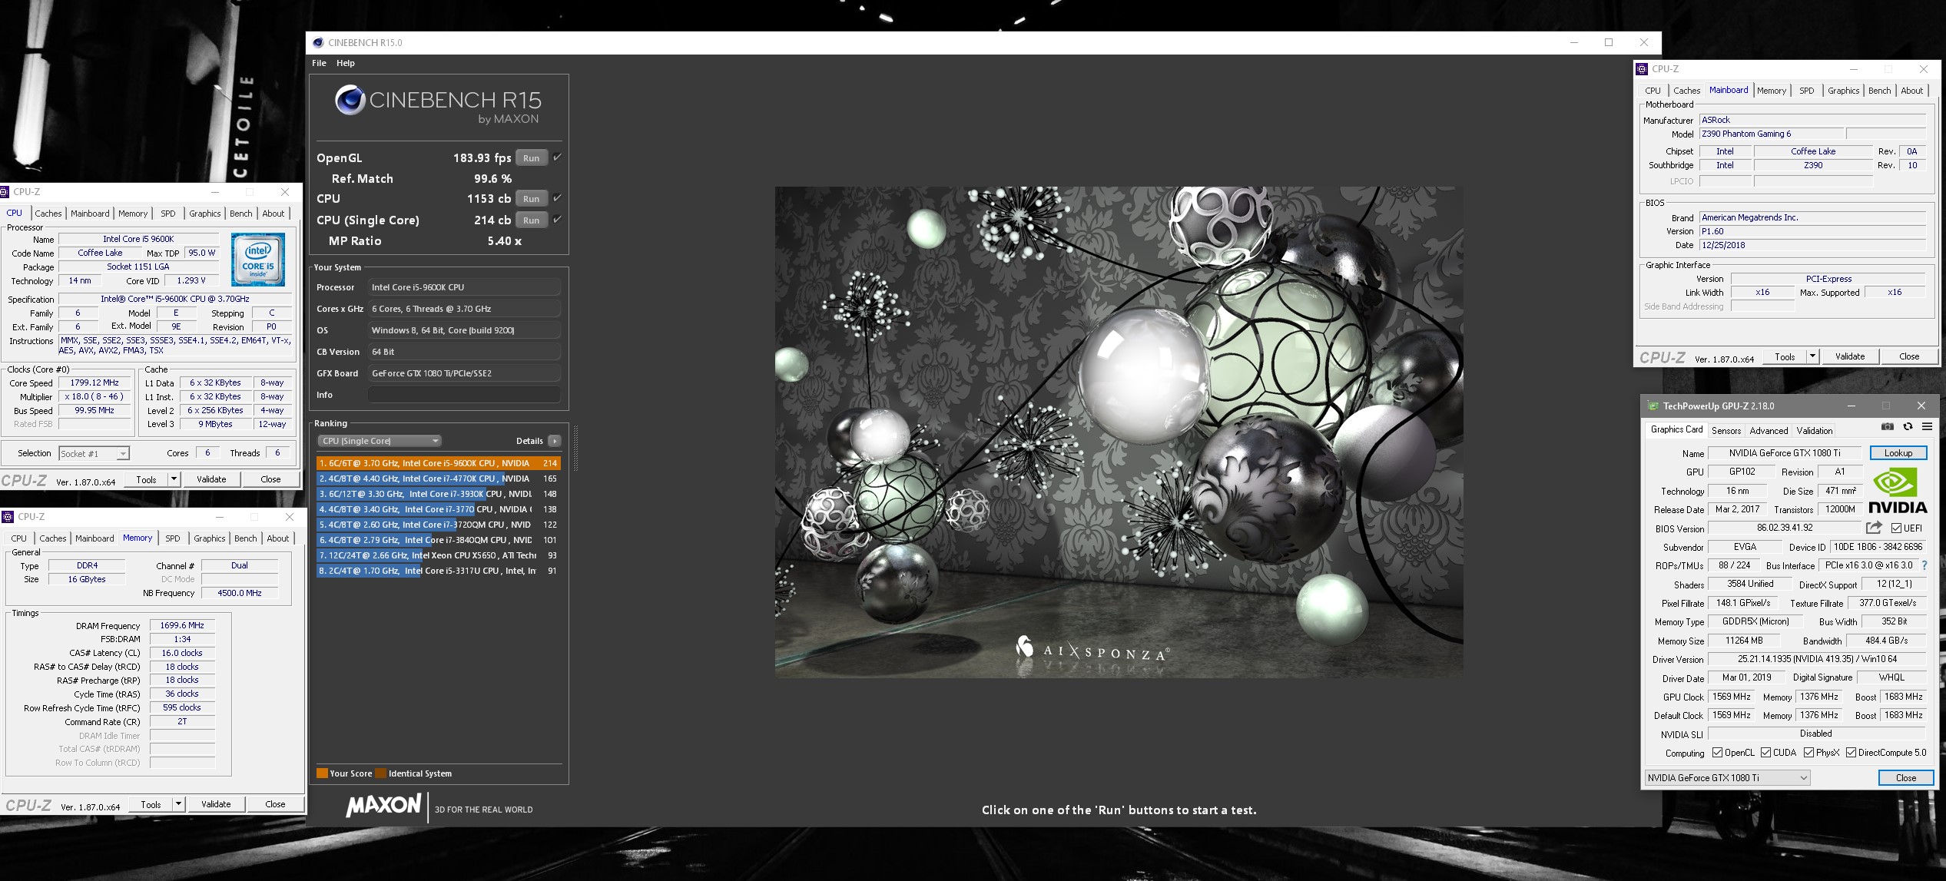
Task: Click the Mainboard CPU-Z window title icon
Action: pyautogui.click(x=1642, y=69)
